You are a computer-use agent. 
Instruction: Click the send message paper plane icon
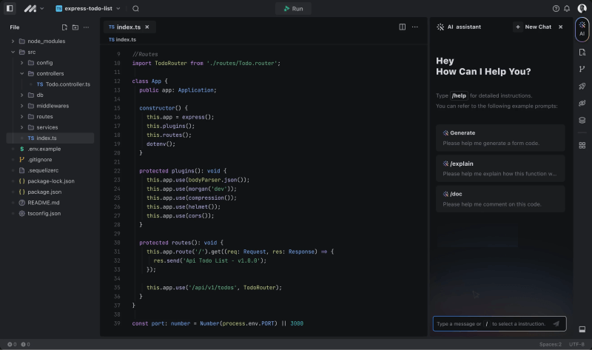556,323
